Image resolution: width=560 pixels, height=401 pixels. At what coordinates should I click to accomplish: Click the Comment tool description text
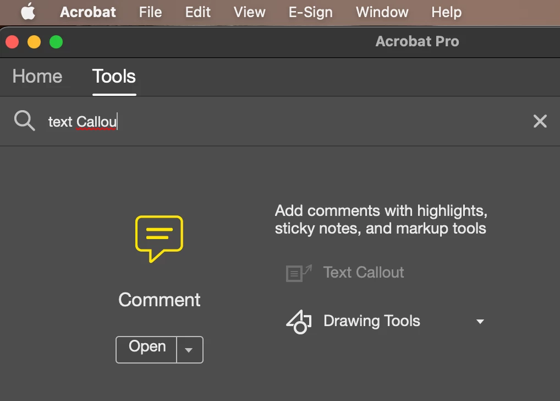pyautogui.click(x=381, y=220)
